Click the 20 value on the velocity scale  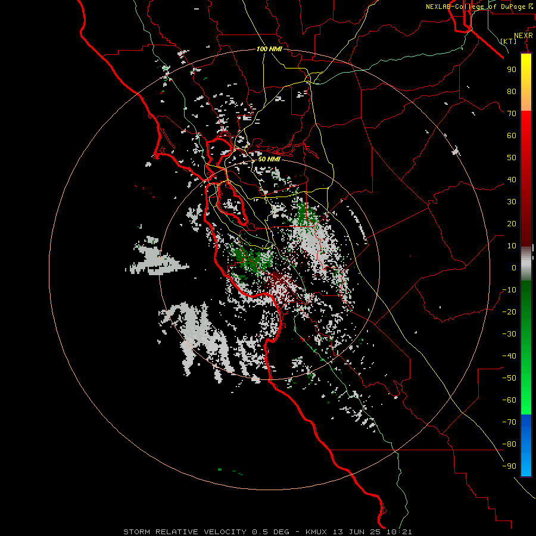coord(512,223)
